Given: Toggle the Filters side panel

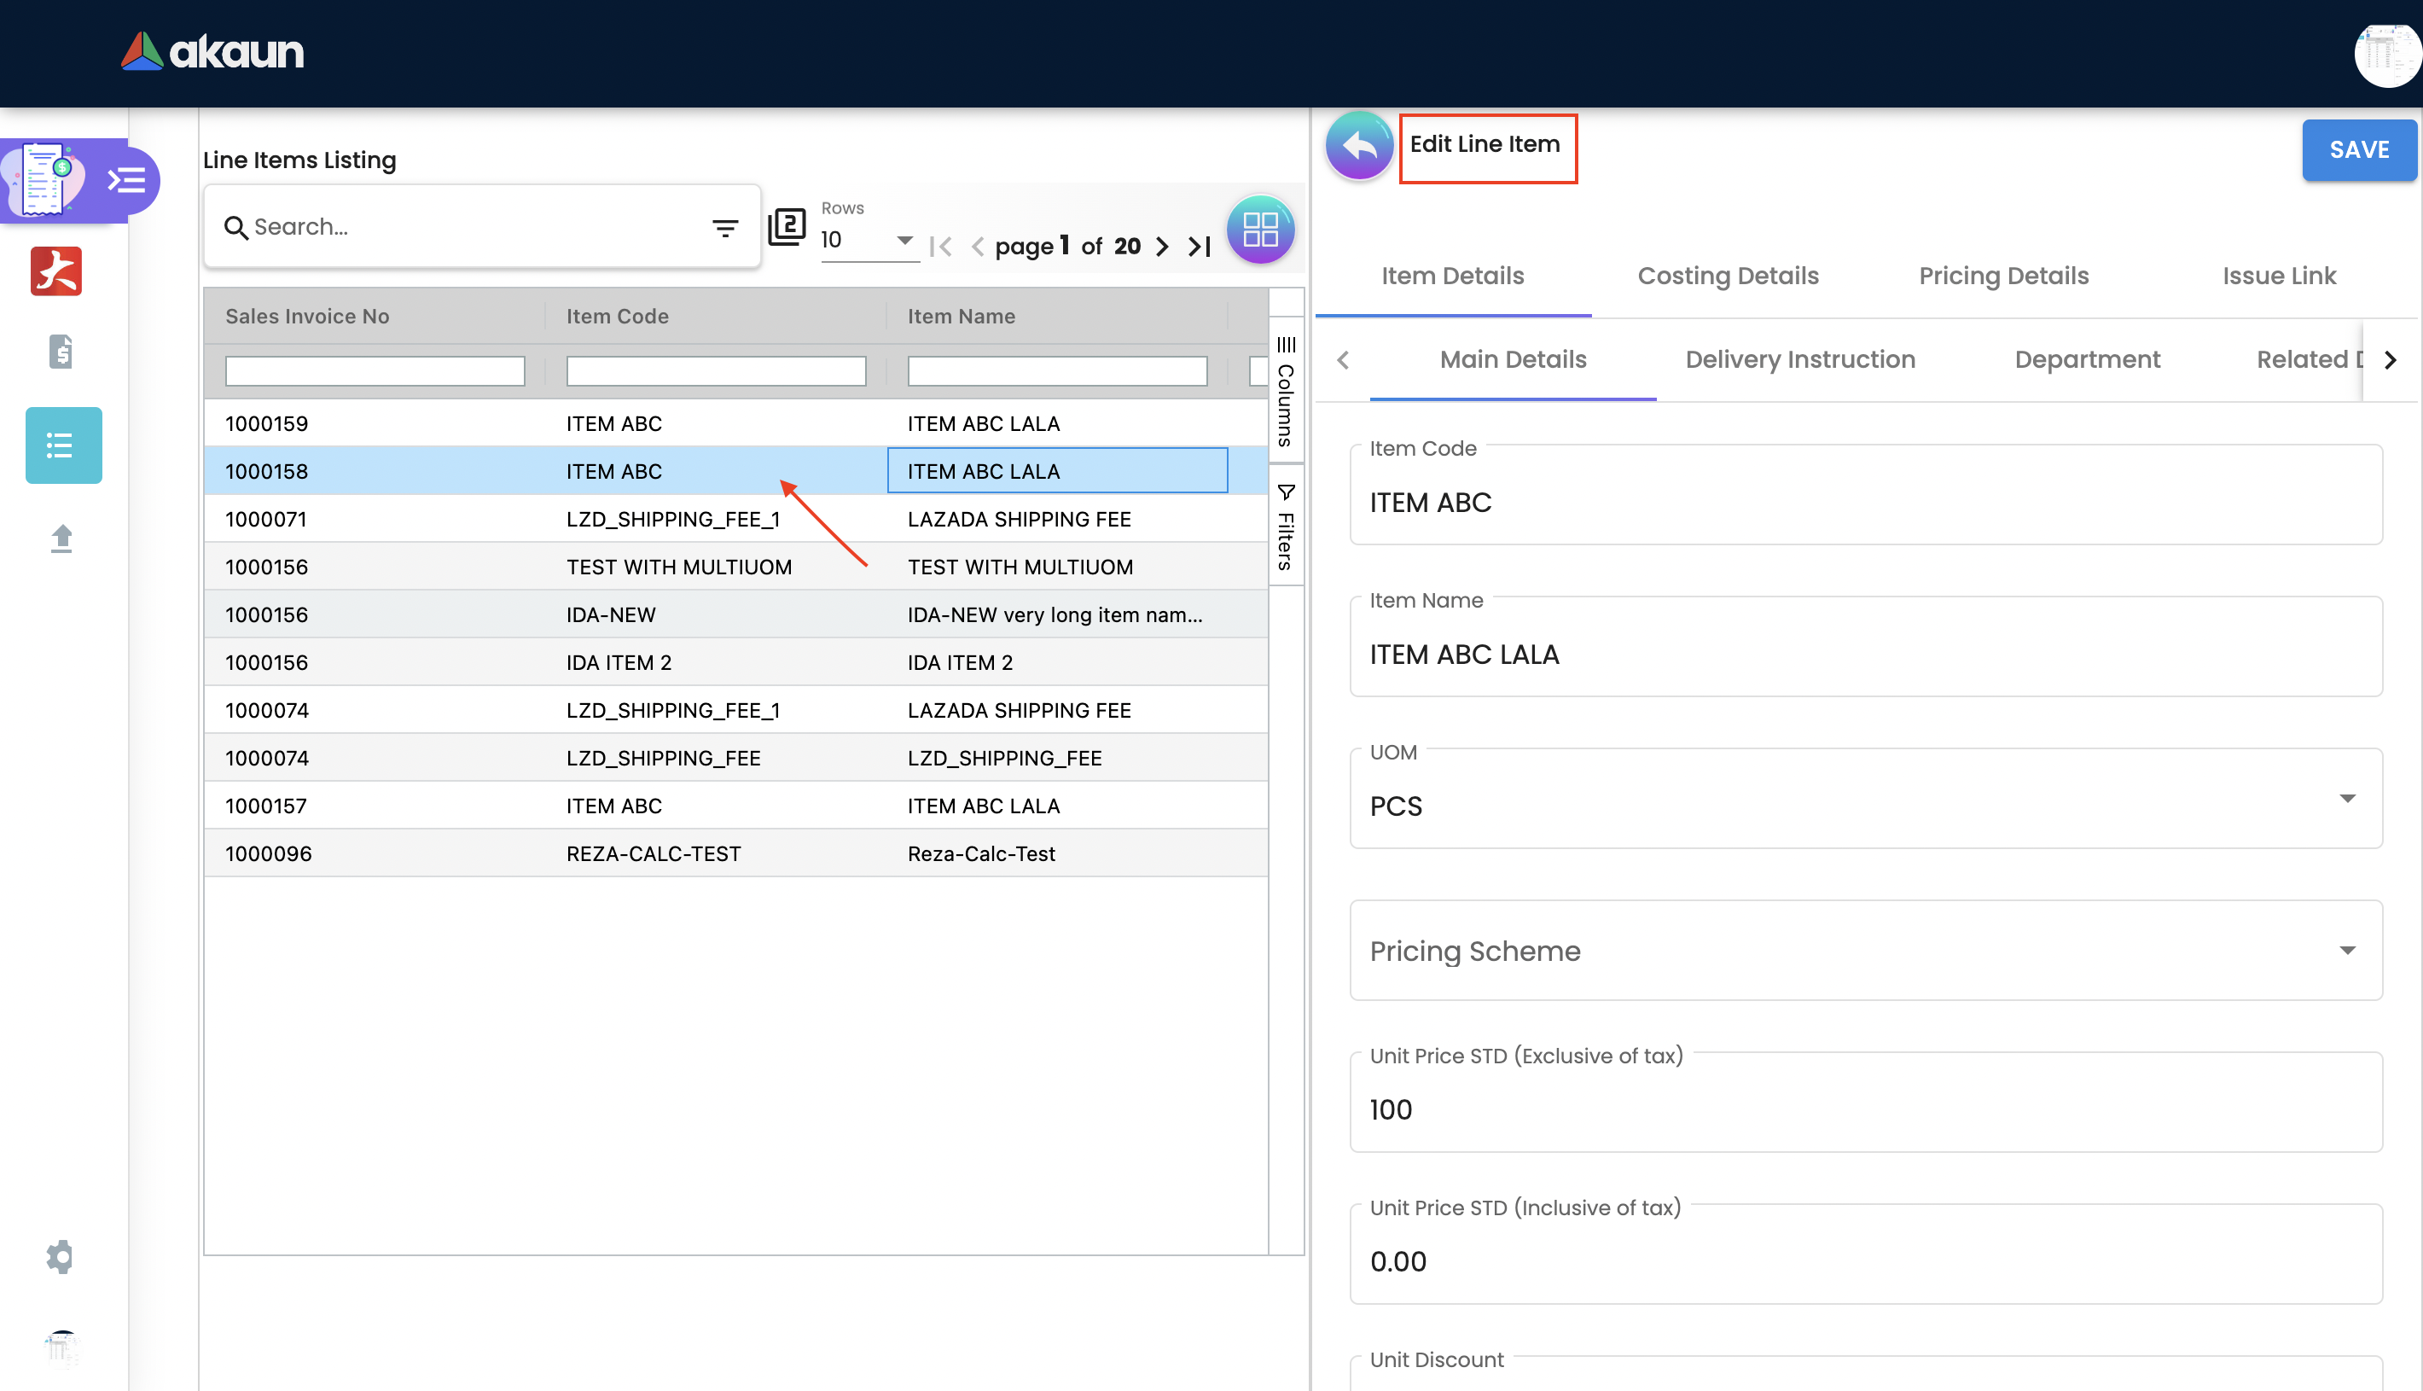Looking at the screenshot, I should (x=1286, y=527).
